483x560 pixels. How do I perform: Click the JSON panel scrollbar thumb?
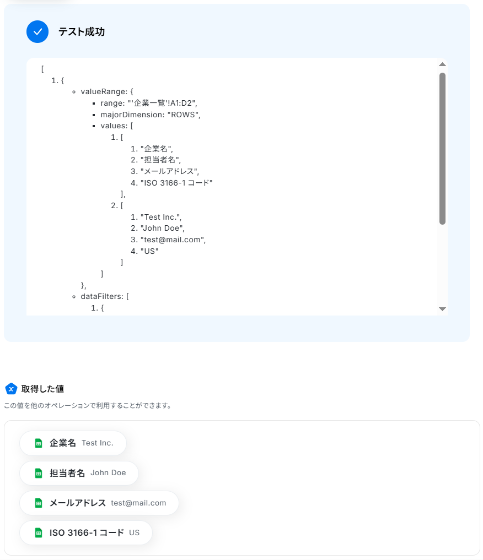(x=442, y=149)
